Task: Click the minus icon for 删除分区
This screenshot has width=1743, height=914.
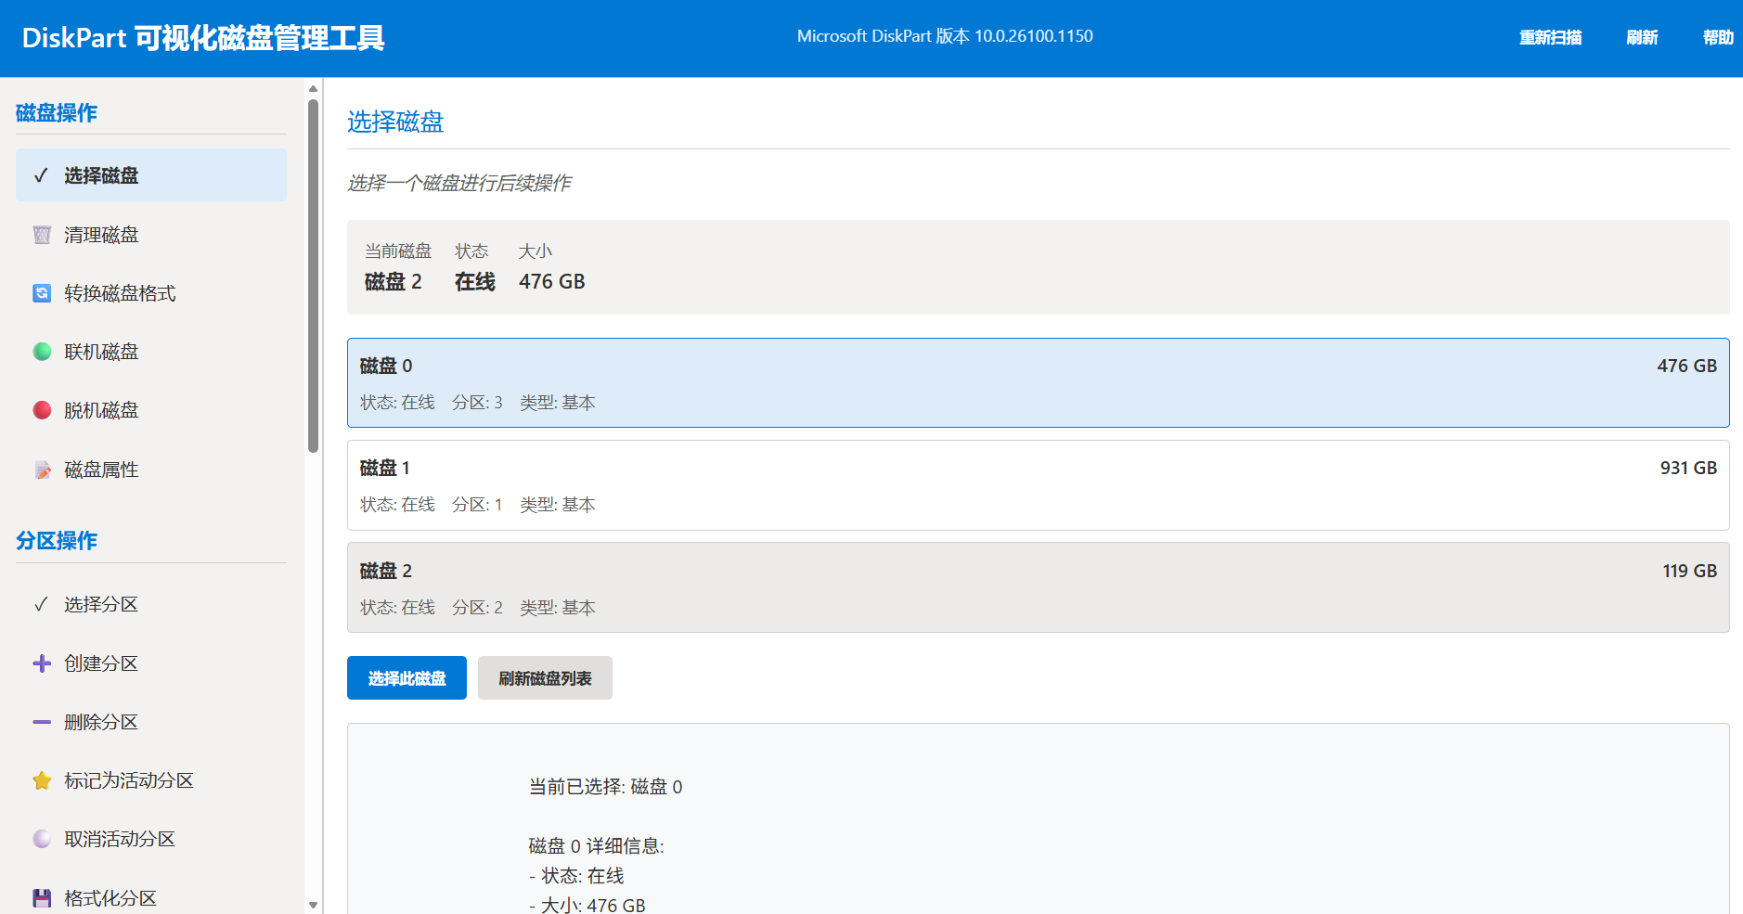Action: tap(42, 722)
